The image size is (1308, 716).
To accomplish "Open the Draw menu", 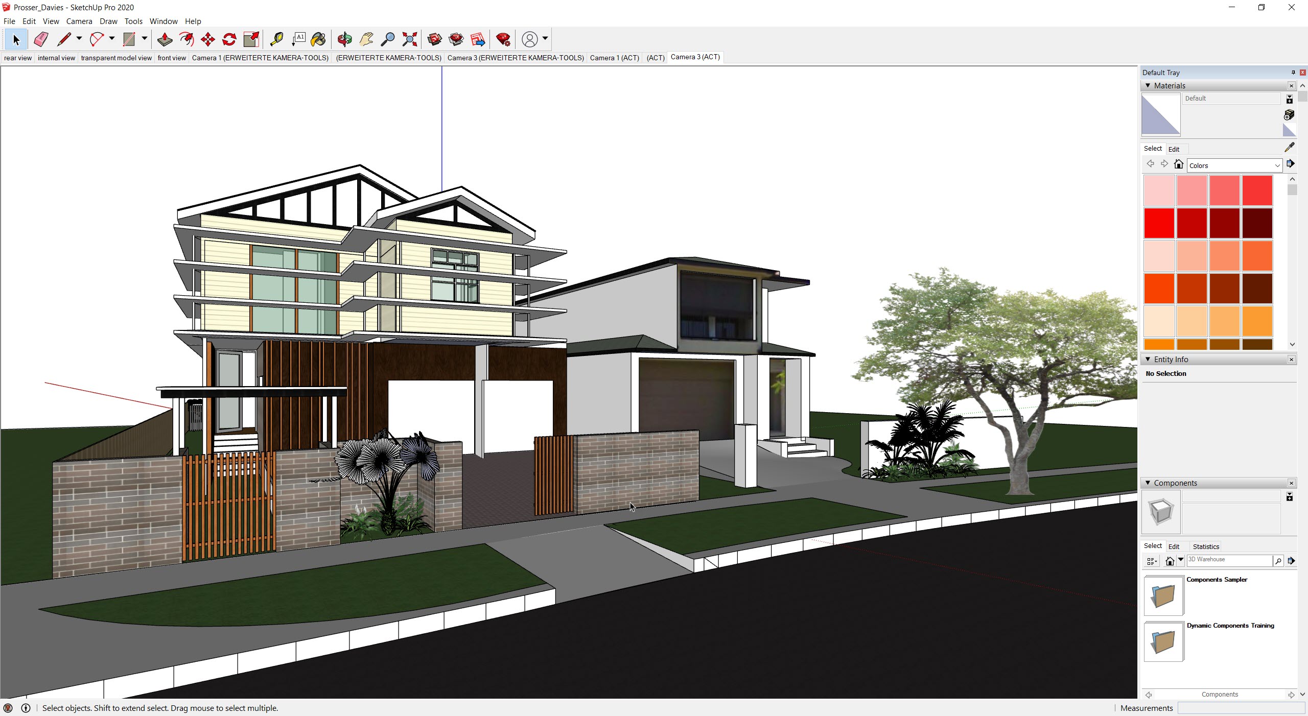I will click(108, 21).
